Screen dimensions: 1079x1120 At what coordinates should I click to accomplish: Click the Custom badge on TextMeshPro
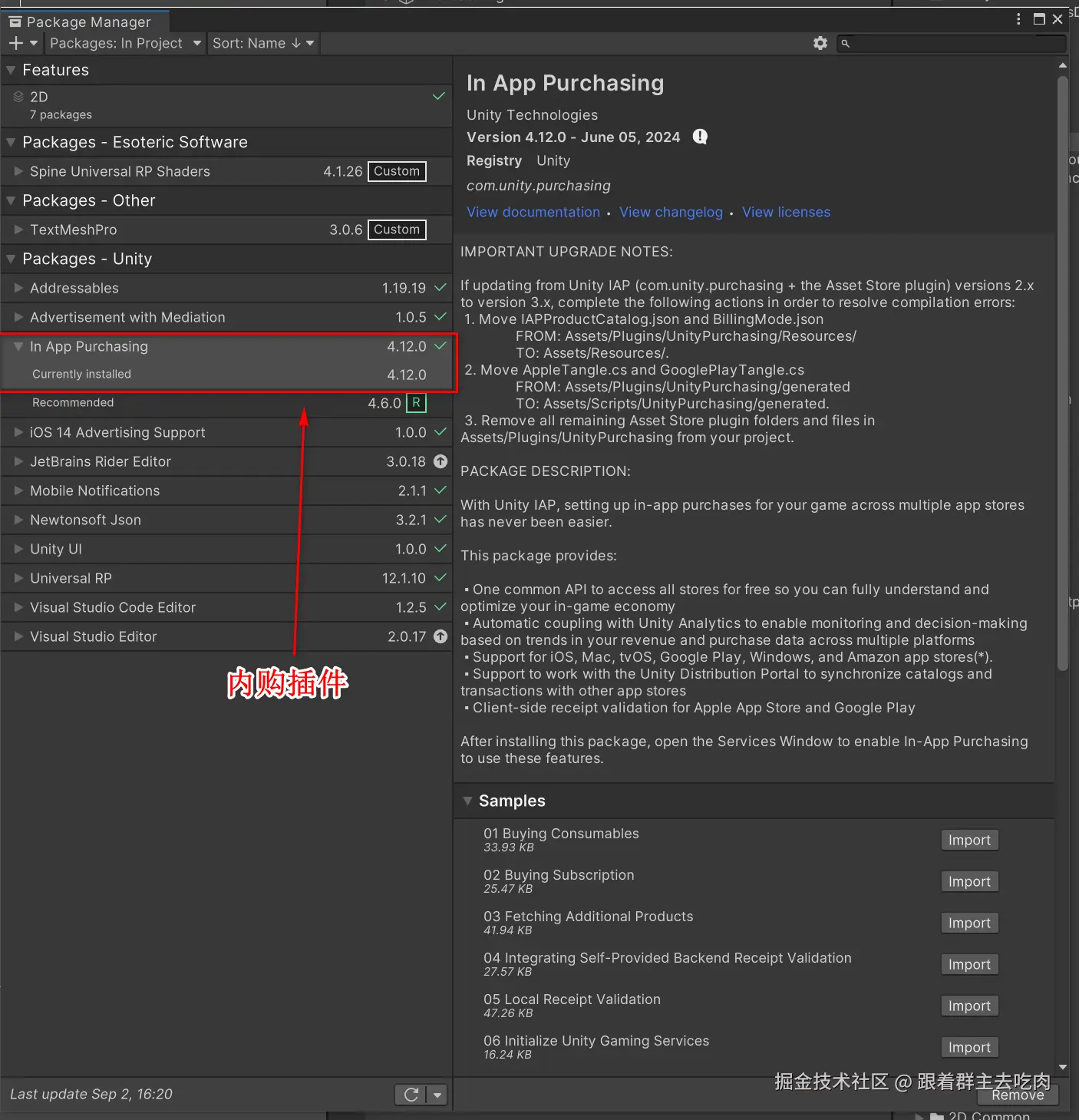pos(397,230)
